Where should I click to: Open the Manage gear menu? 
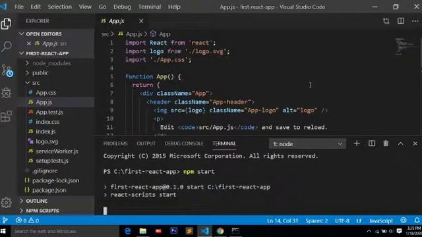click(x=6, y=203)
